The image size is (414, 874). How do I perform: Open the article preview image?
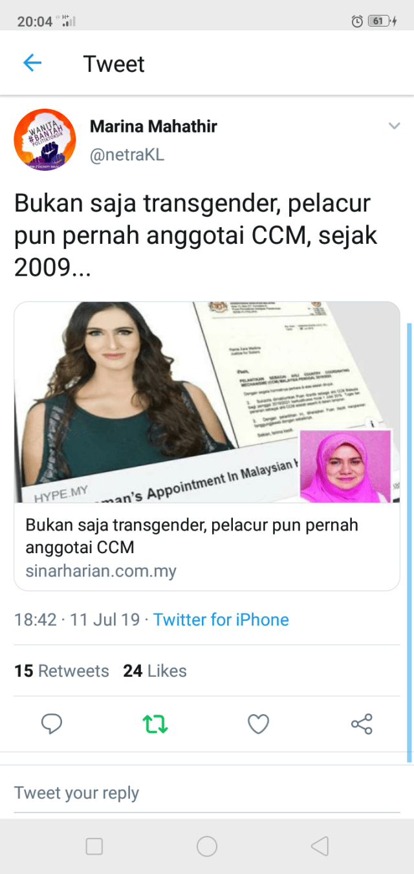click(x=207, y=402)
